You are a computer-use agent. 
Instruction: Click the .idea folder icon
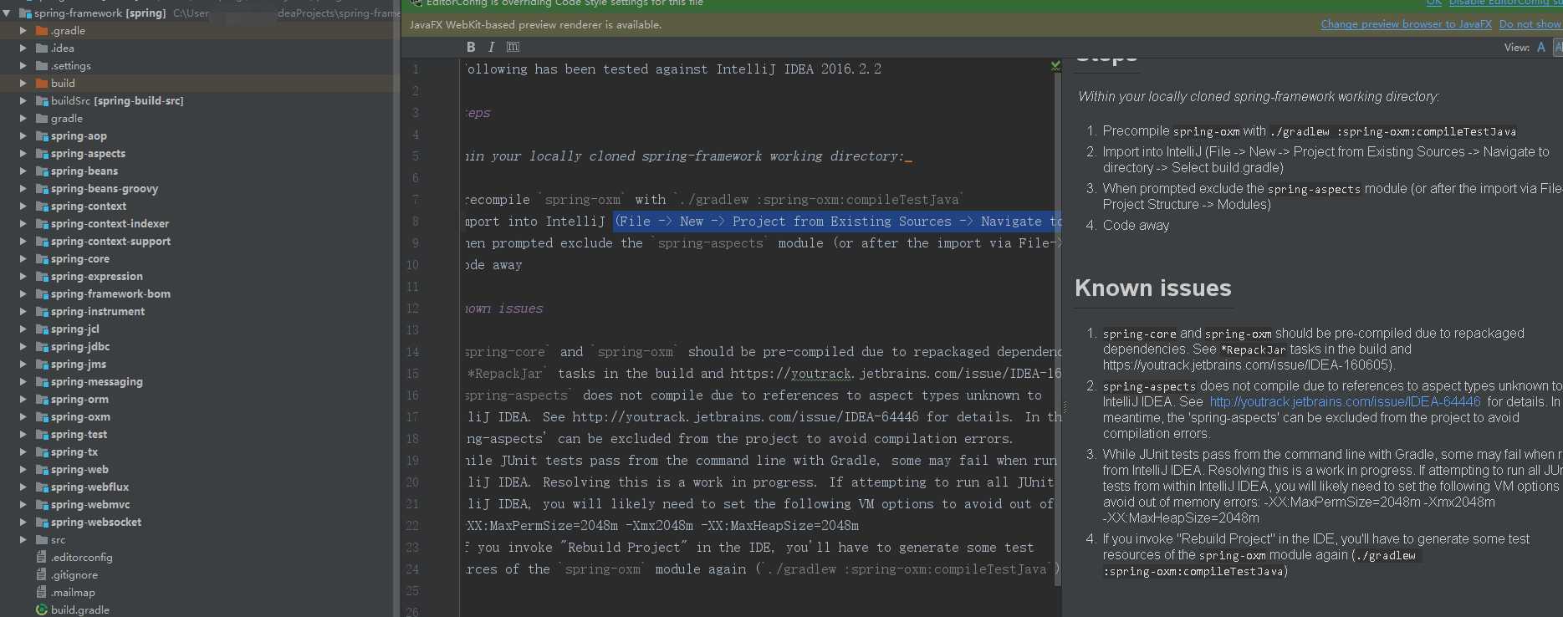pyautogui.click(x=42, y=48)
